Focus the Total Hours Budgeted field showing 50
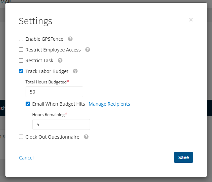 [54, 92]
